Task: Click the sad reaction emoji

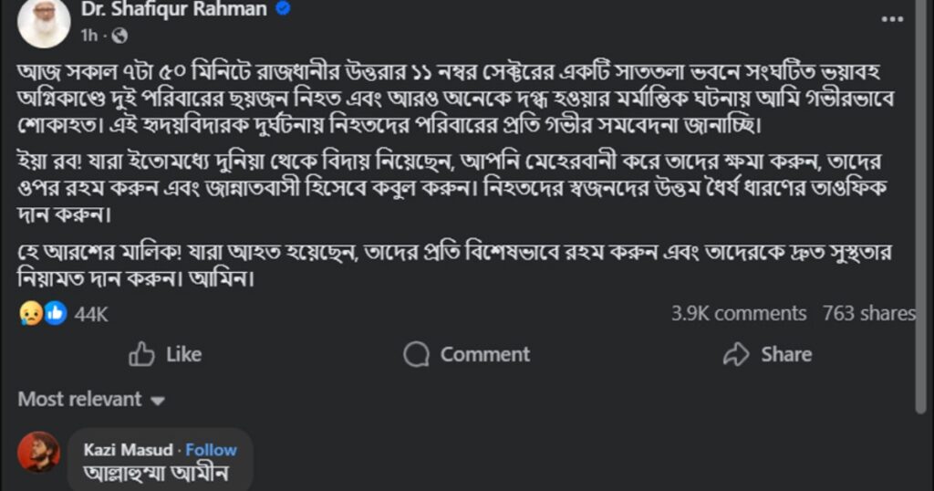Action: (x=29, y=313)
